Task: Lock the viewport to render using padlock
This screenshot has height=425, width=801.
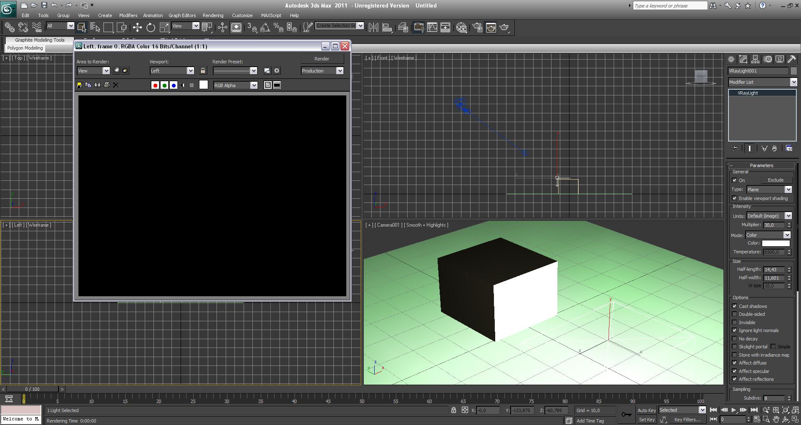Action: (203, 71)
